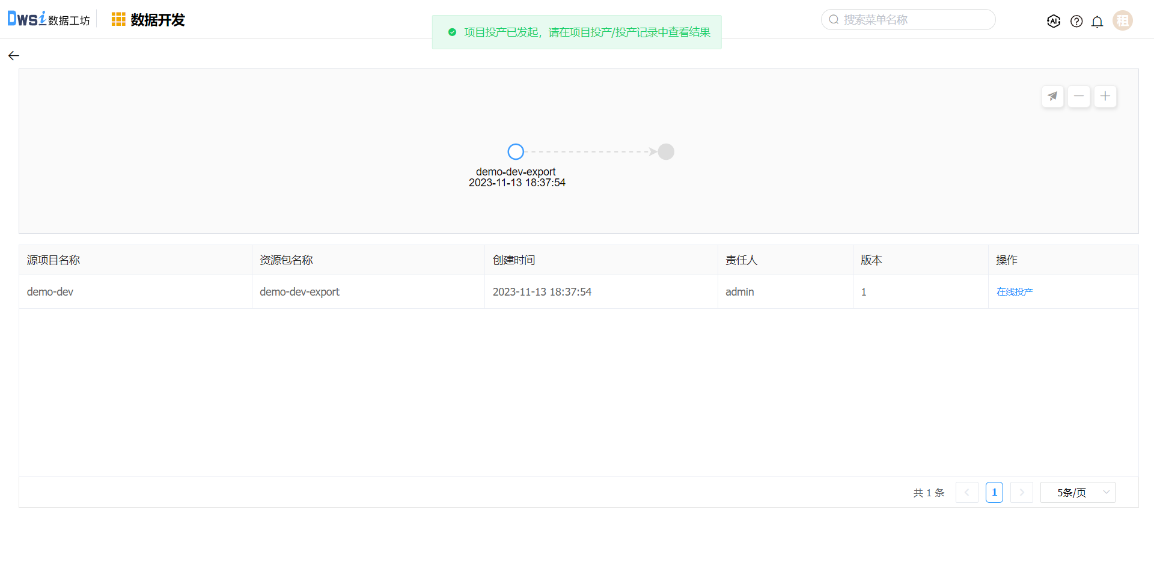Click the 创建时间 column header
Viewport: 1154px width, 578px height.
pyautogui.click(x=514, y=260)
